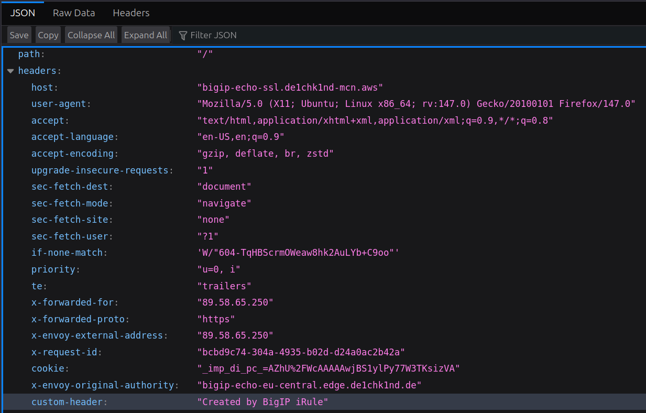Click the _imp_di_pc_ cookie value
Screen dimensions: 646x413
329,368
